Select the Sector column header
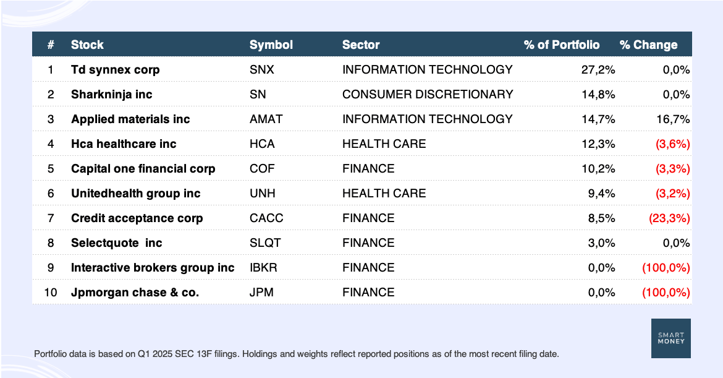 point(361,45)
